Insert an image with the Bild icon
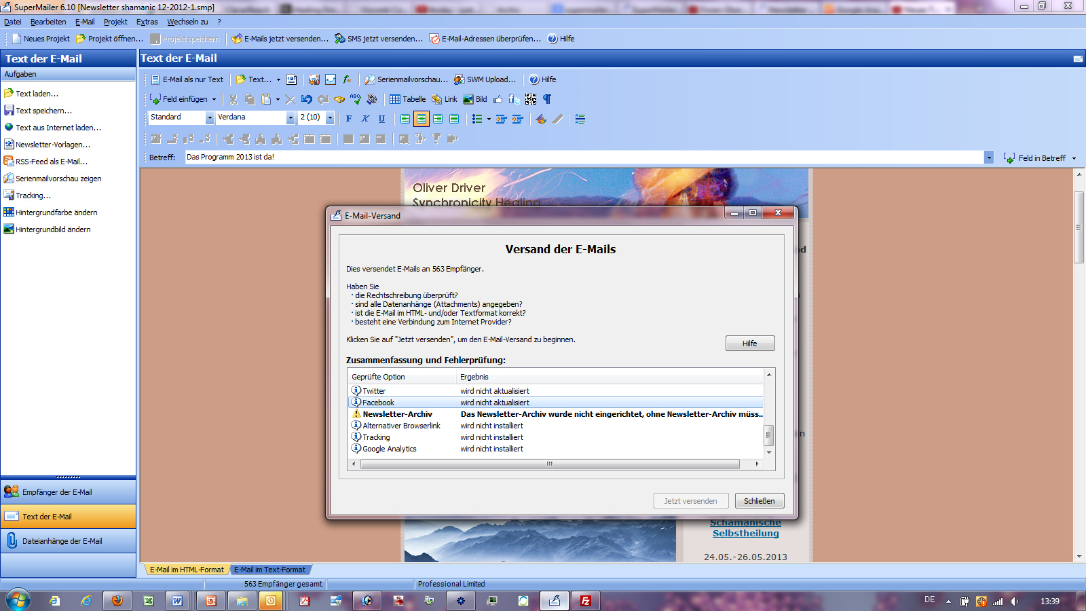The height and width of the screenshot is (611, 1086). tap(475, 99)
